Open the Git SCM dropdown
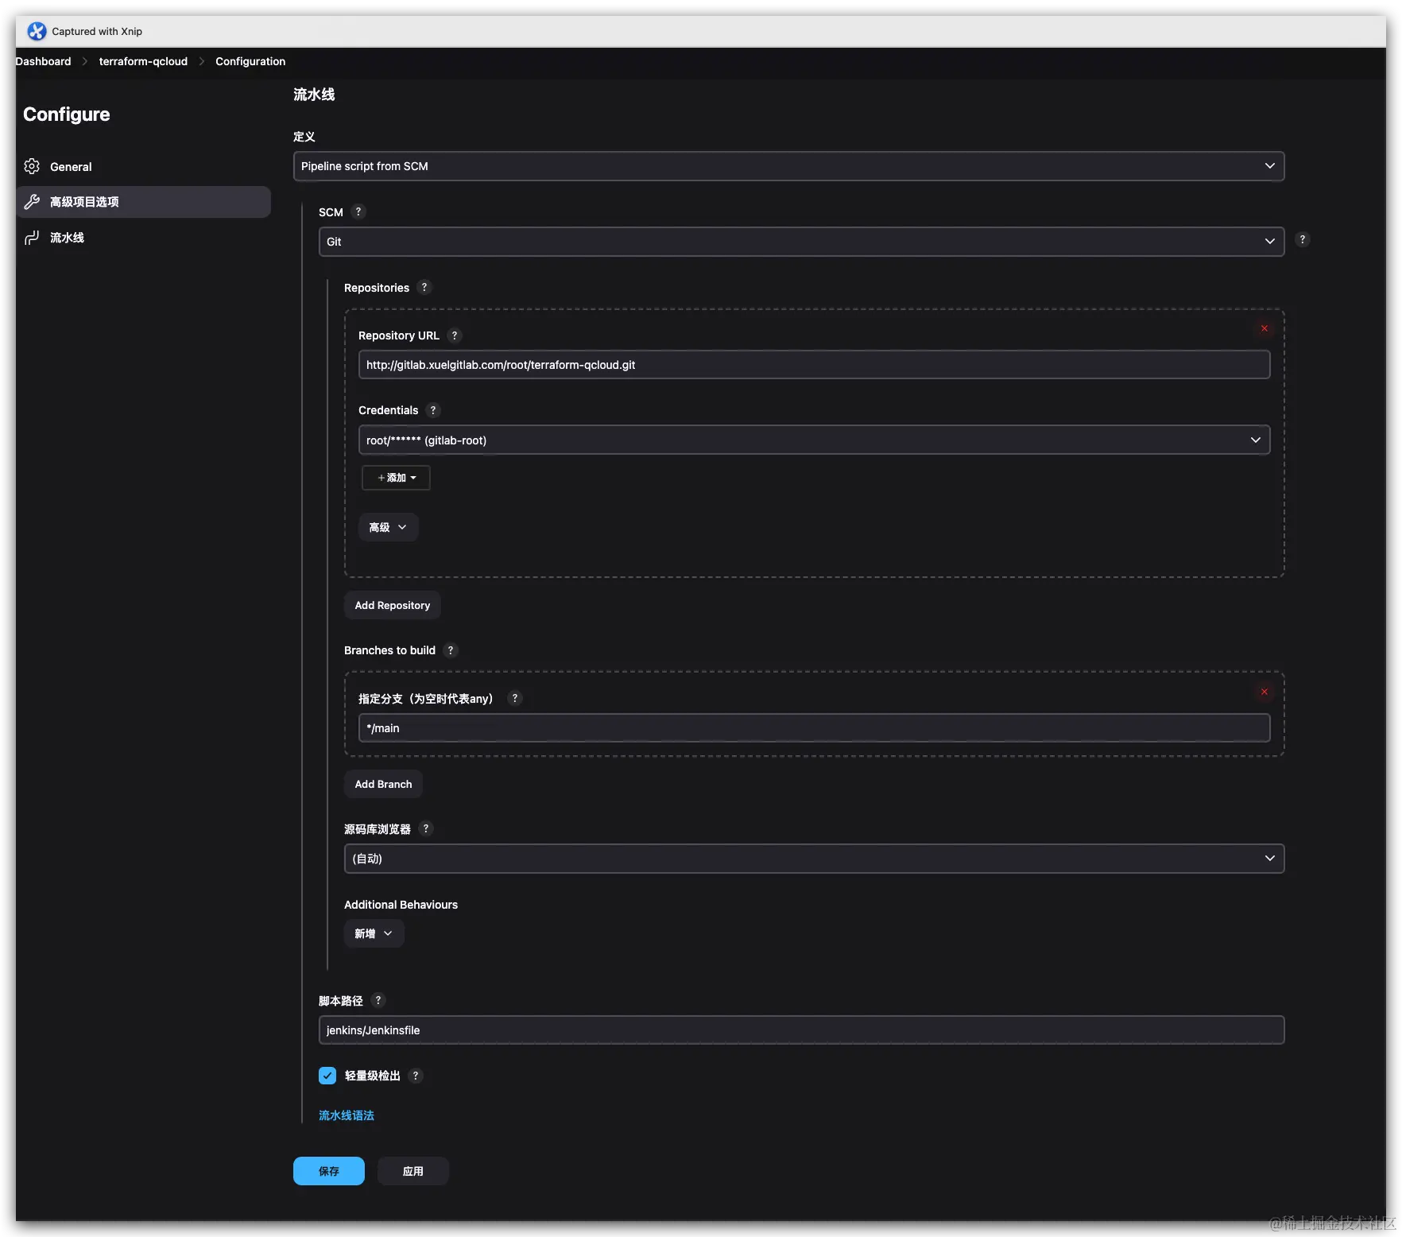The height and width of the screenshot is (1237, 1402). (801, 242)
